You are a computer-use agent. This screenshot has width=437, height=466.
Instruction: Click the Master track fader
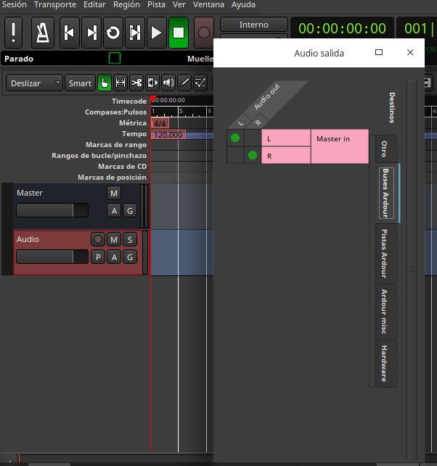(52, 210)
